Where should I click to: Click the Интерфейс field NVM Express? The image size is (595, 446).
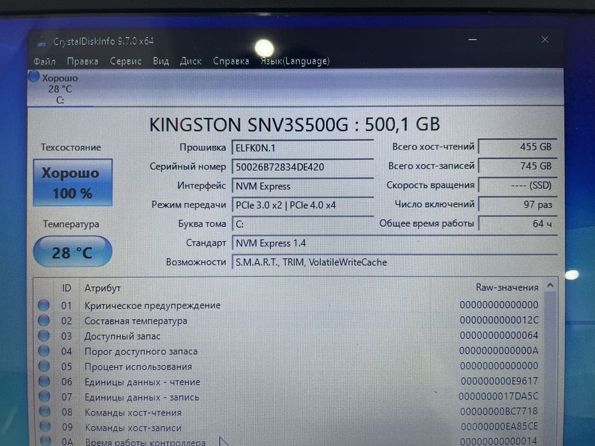(x=302, y=186)
